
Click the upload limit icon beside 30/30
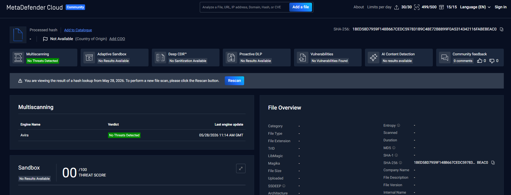[397, 7]
